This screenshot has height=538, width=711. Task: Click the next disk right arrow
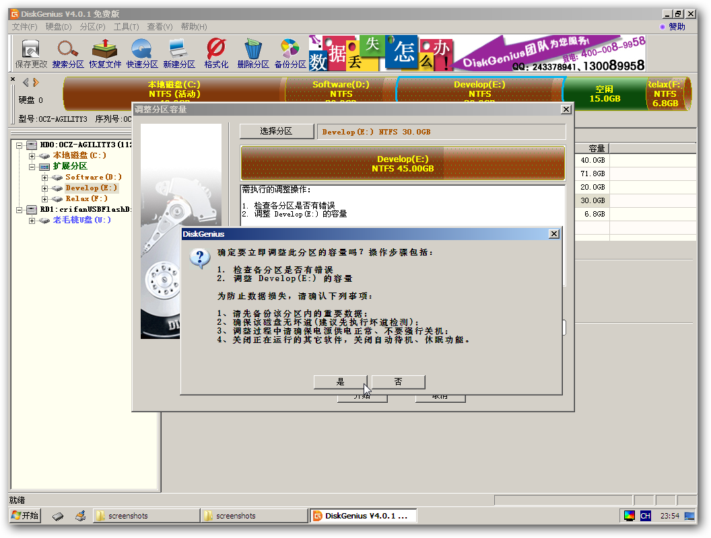(36, 83)
